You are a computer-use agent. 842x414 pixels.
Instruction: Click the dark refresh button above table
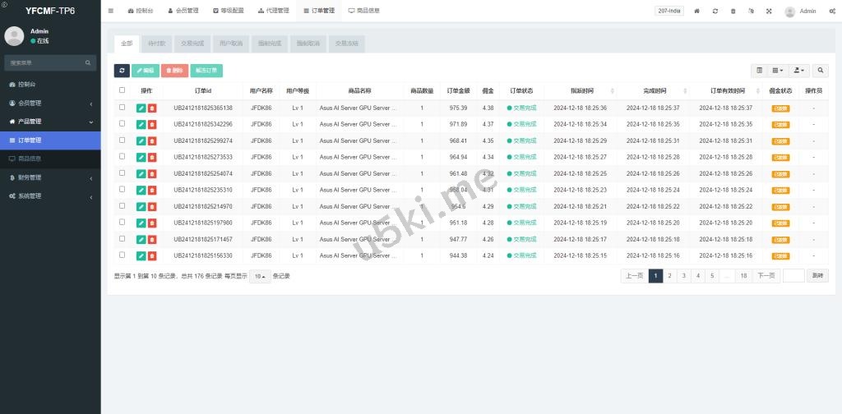click(x=122, y=71)
